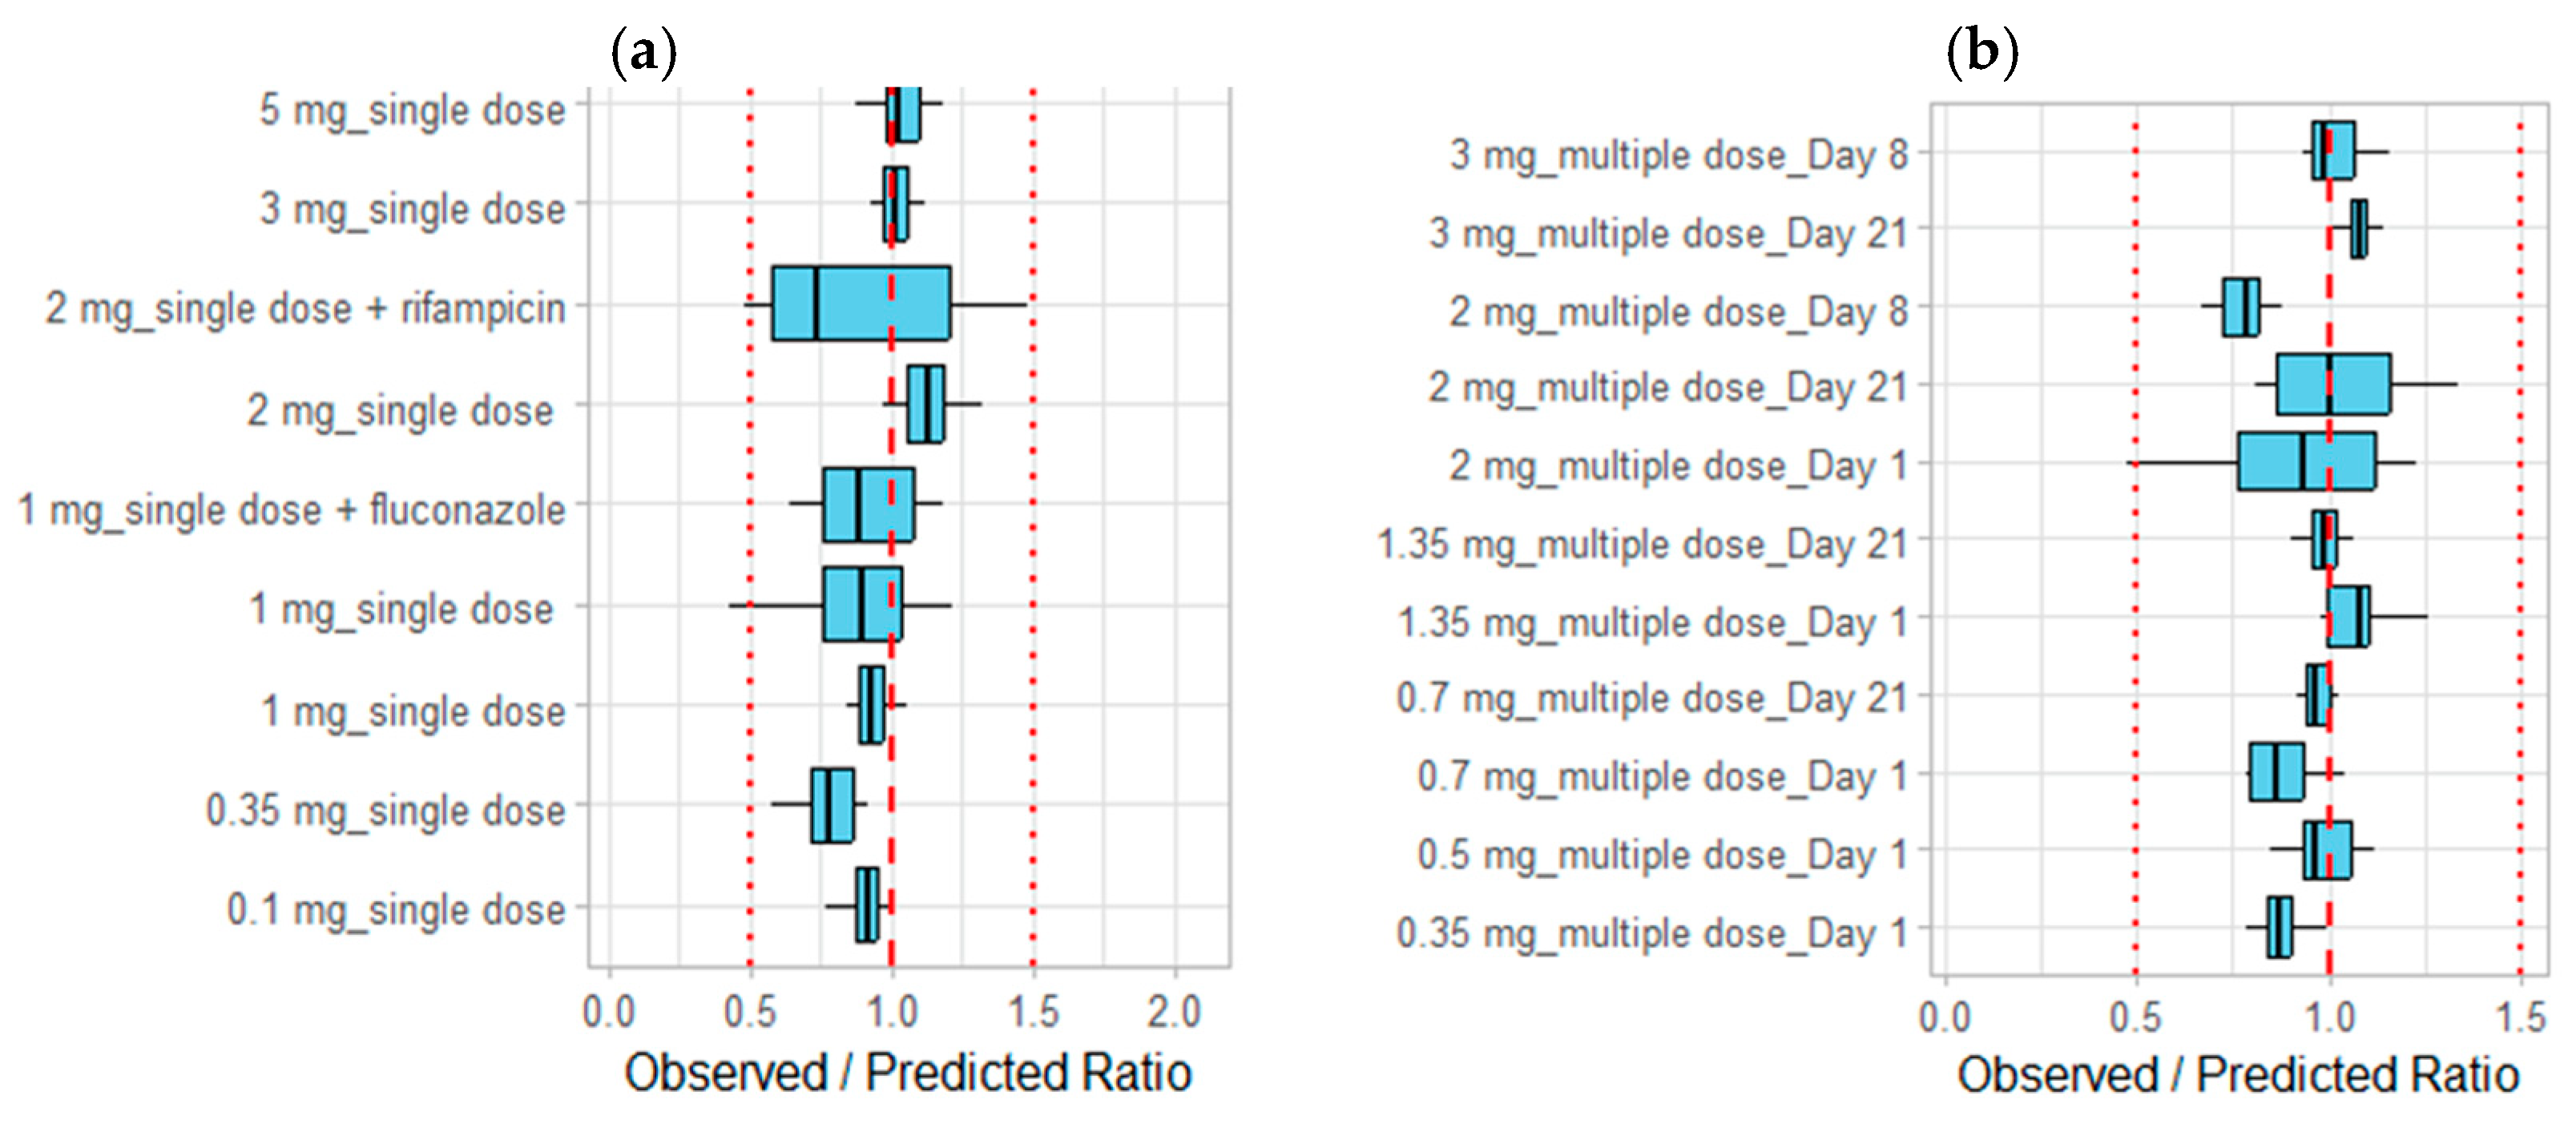Viewport: 2576px width, 1148px height.
Task: Click the left chart's "Observed / Predicted Ratio" title
Action: (x=908, y=1073)
